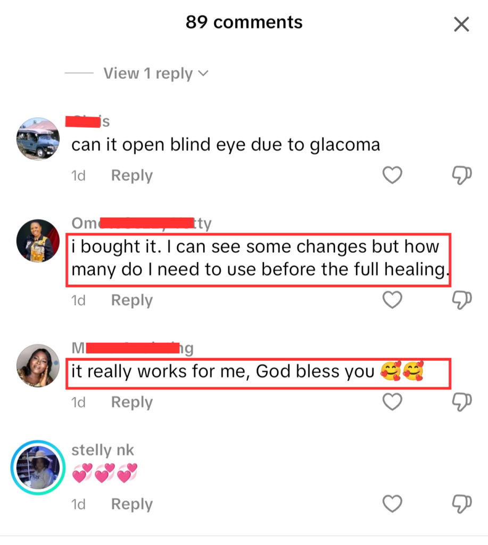This screenshot has height=545, width=488.
Task: Dislike stelly nk's hearts comment
Action: (461, 504)
